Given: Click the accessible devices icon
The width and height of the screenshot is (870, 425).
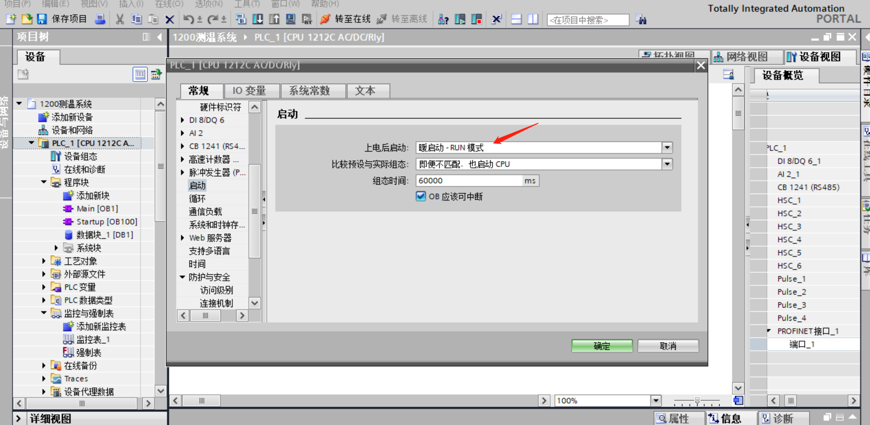Looking at the screenshot, I should [443, 19].
